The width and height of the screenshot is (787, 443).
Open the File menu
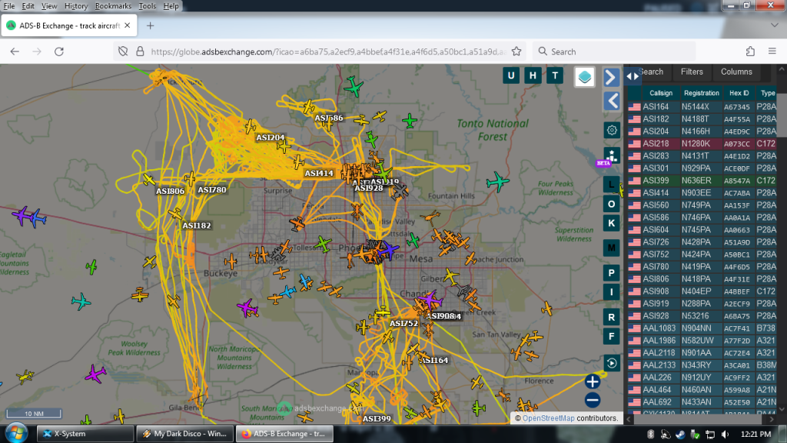(9, 6)
